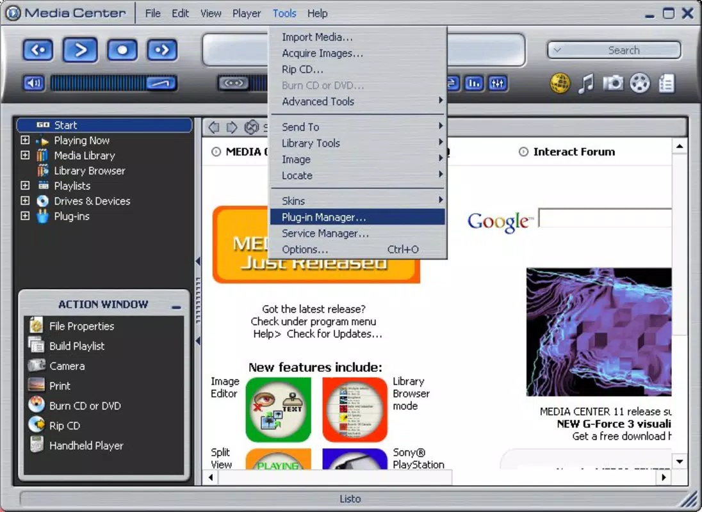Viewport: 702px width, 512px height.
Task: Select Library Browser in the tree
Action: click(90, 170)
